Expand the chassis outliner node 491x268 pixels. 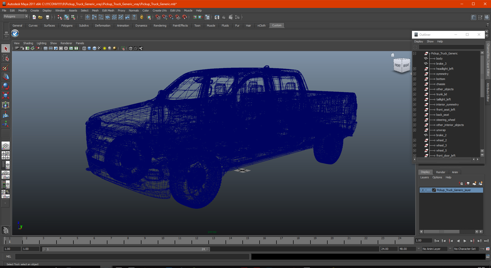[415, 84]
